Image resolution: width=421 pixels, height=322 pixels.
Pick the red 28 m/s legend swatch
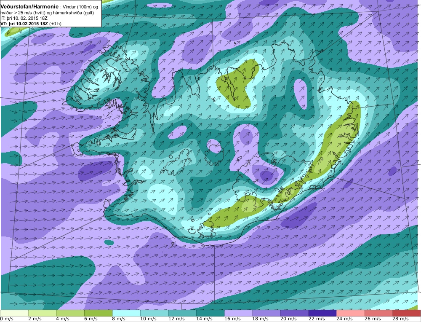pos(407,313)
